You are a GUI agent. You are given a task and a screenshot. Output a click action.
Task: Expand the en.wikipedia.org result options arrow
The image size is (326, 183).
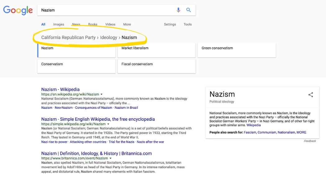click(x=102, y=94)
